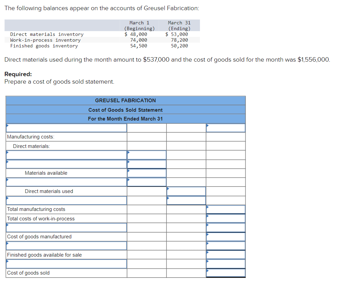The image size is (342, 281).
Task: Open the label dropdown directly above Materials available
Action: pyautogui.click(x=66, y=164)
